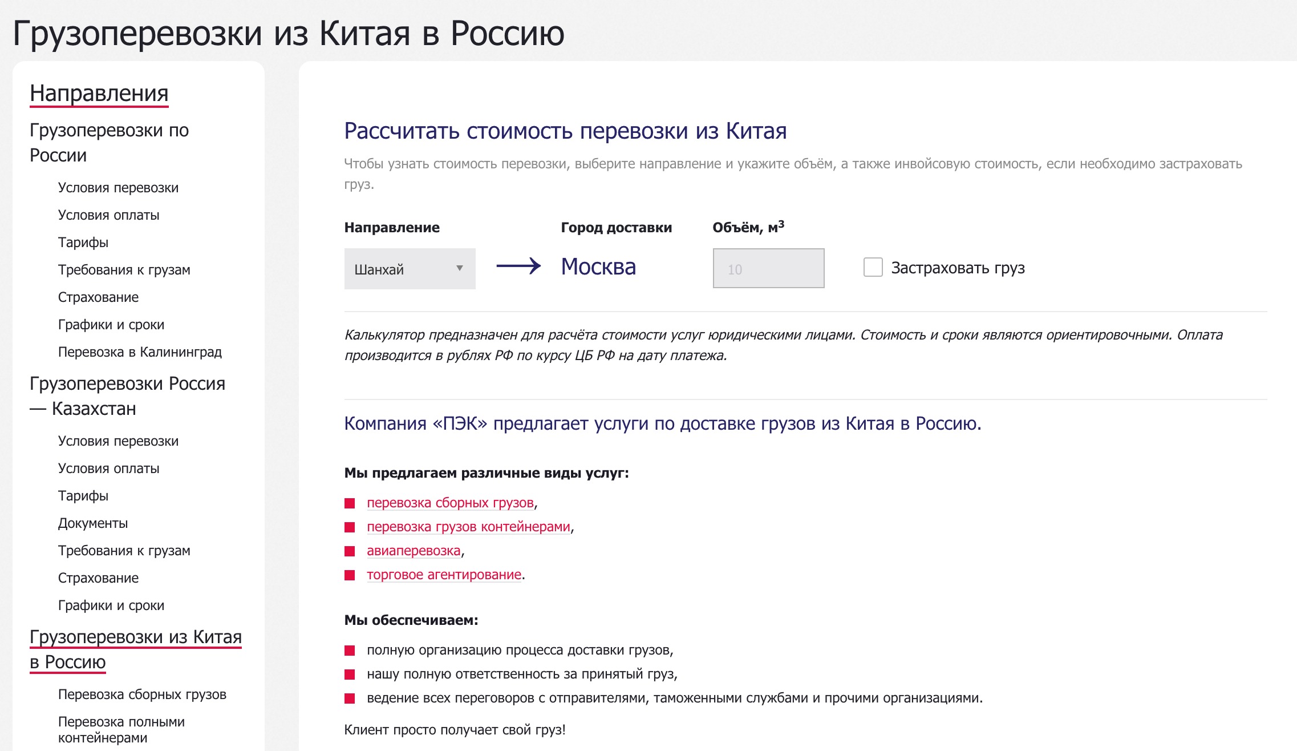Open Страхование under Россия — Казахстан
The image size is (1297, 751).
point(98,578)
